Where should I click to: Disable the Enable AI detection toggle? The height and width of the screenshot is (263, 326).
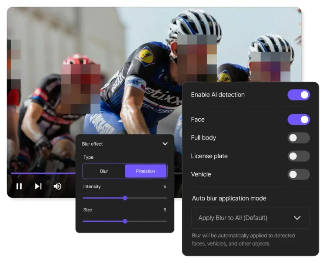pos(299,95)
